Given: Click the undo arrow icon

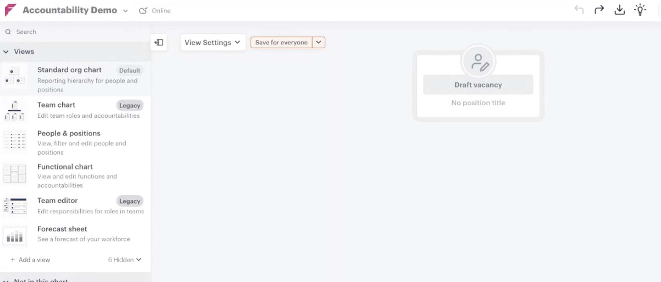Looking at the screenshot, I should tap(579, 10).
